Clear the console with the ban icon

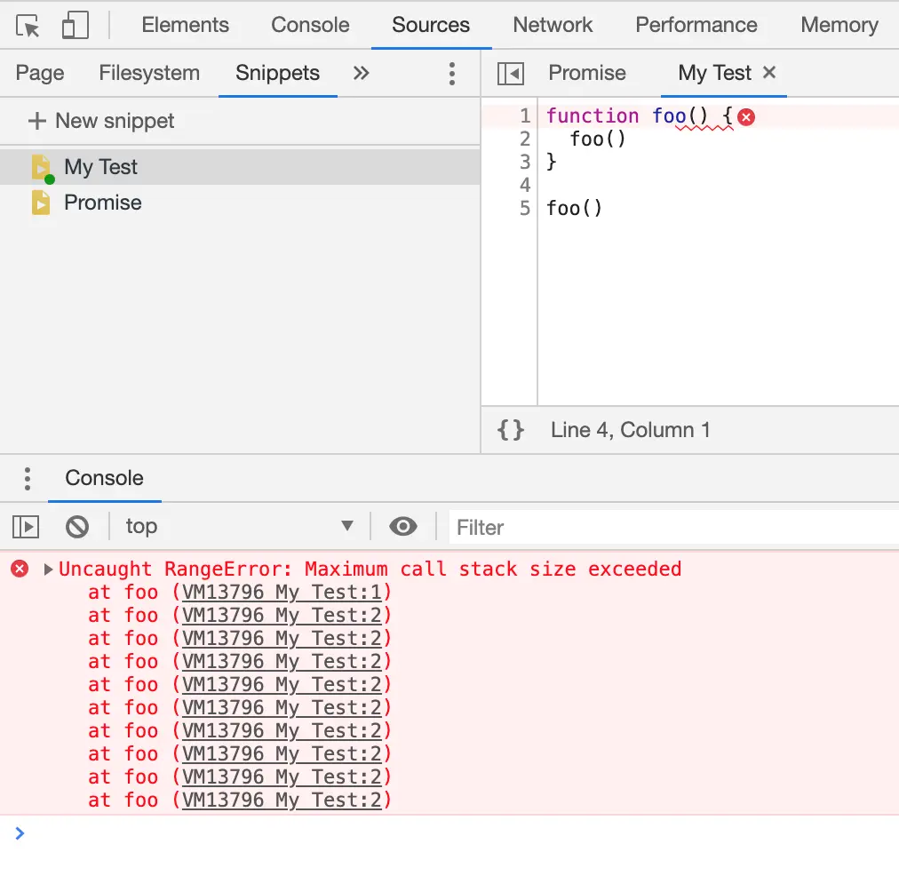click(x=76, y=527)
